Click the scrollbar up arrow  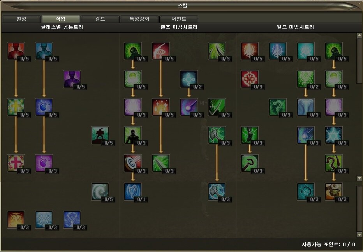(x=359, y=35)
